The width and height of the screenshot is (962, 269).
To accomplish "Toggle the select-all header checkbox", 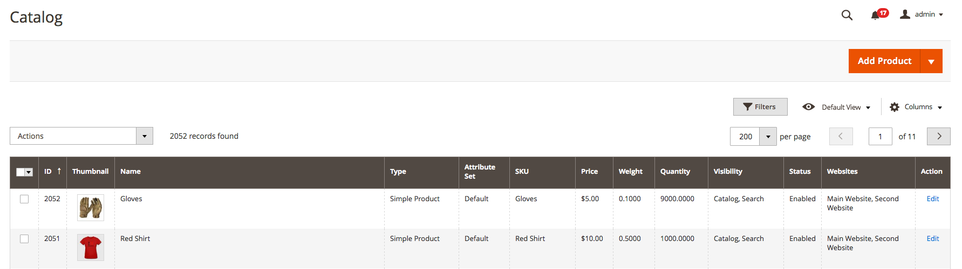I will pos(21,172).
